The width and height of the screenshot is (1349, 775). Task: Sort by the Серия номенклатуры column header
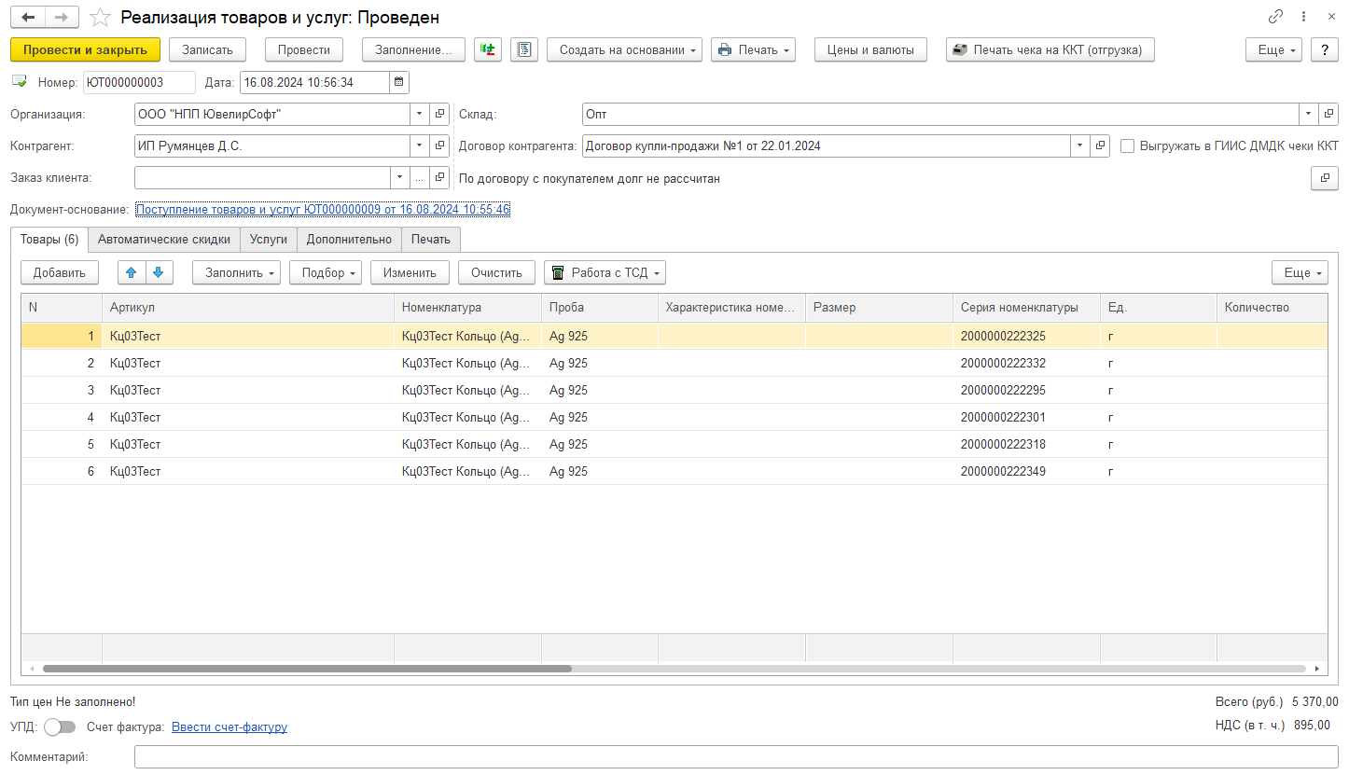click(x=1026, y=307)
